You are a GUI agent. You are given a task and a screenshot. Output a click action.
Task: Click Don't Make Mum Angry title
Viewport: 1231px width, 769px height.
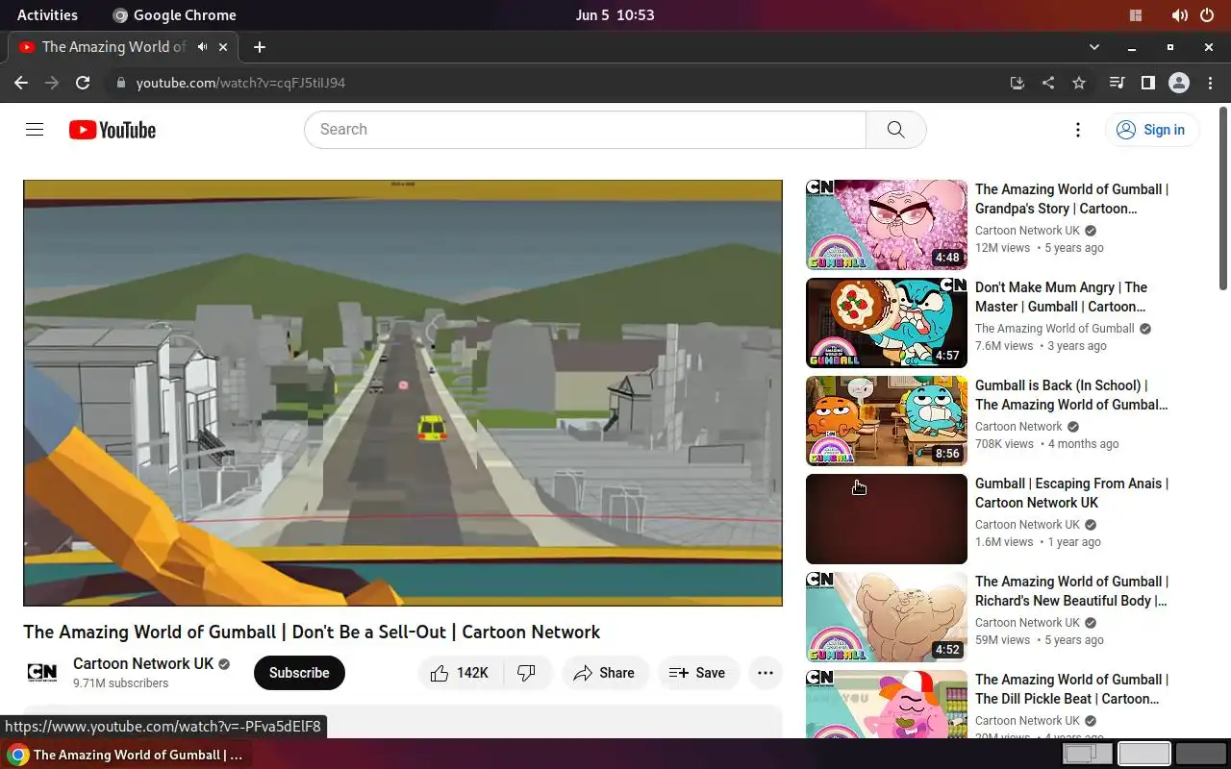point(1062,297)
